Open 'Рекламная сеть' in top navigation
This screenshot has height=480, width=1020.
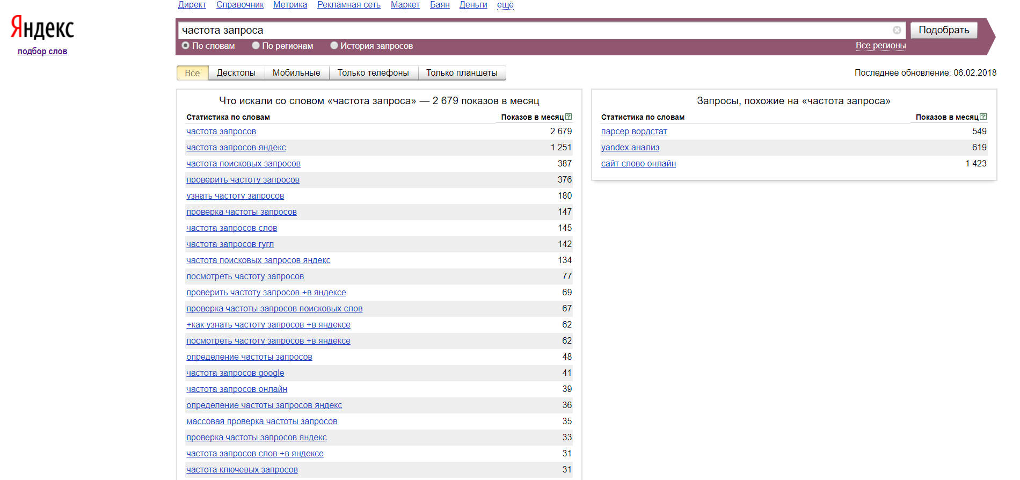pyautogui.click(x=349, y=5)
